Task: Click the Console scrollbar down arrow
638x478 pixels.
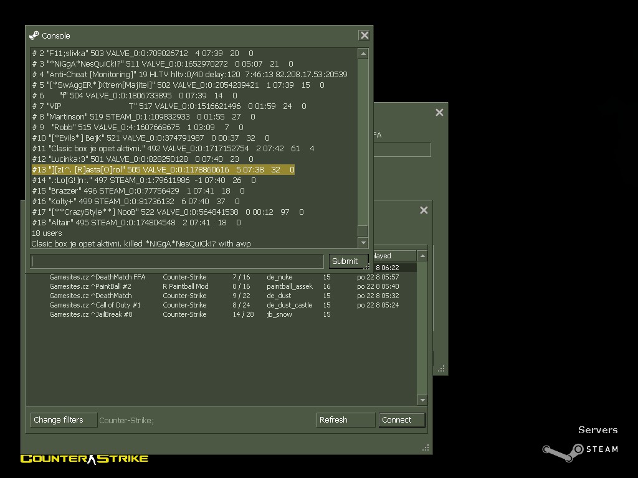Action: pos(363,243)
